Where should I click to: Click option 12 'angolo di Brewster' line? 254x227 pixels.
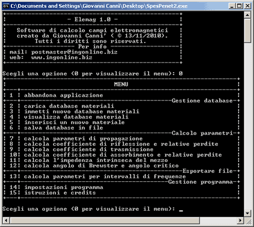(101, 166)
